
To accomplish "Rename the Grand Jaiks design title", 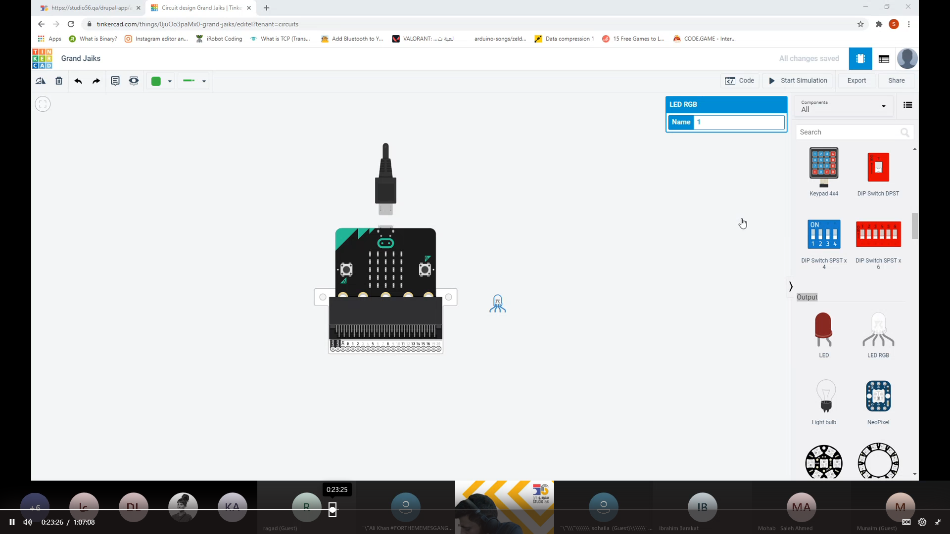I will click(81, 58).
